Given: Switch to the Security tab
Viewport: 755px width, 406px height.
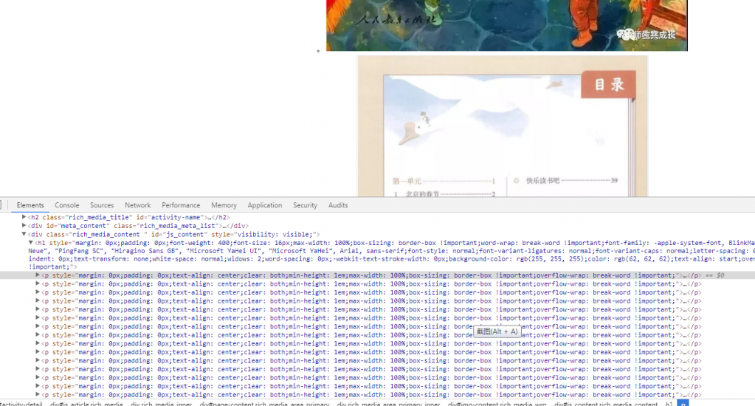Looking at the screenshot, I should tap(305, 205).
